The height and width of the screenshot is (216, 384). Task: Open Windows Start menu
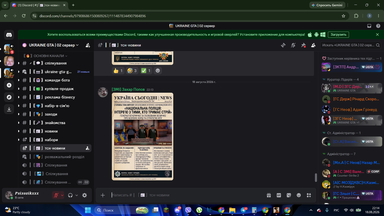pyautogui.click(x=88, y=210)
